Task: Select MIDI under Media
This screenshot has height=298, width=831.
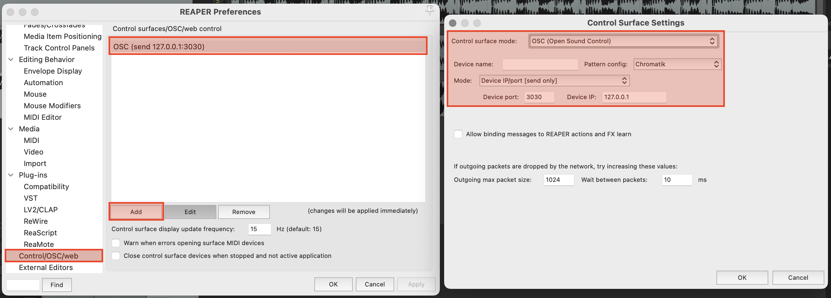Action: pos(31,140)
